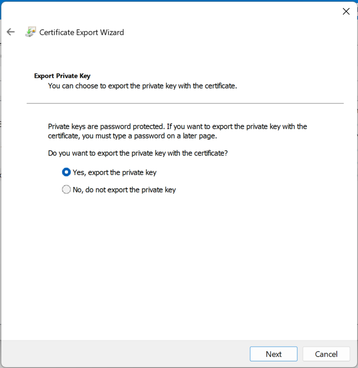Click 'You can choose to export' subtitle text
This screenshot has width=358, height=368.
142,86
